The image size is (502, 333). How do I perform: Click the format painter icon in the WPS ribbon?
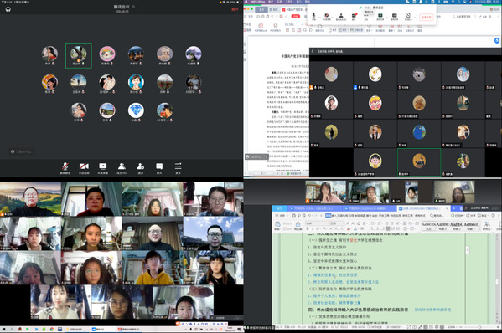[x=298, y=225]
